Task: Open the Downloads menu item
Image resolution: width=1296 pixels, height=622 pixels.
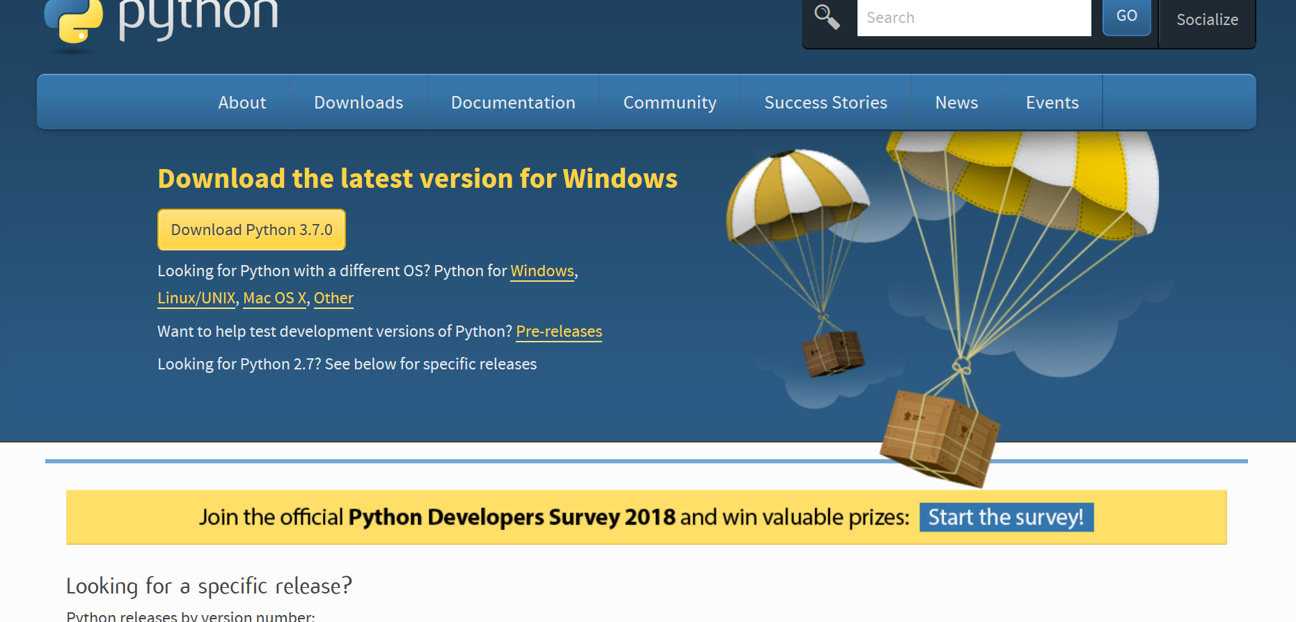Action: [x=358, y=102]
